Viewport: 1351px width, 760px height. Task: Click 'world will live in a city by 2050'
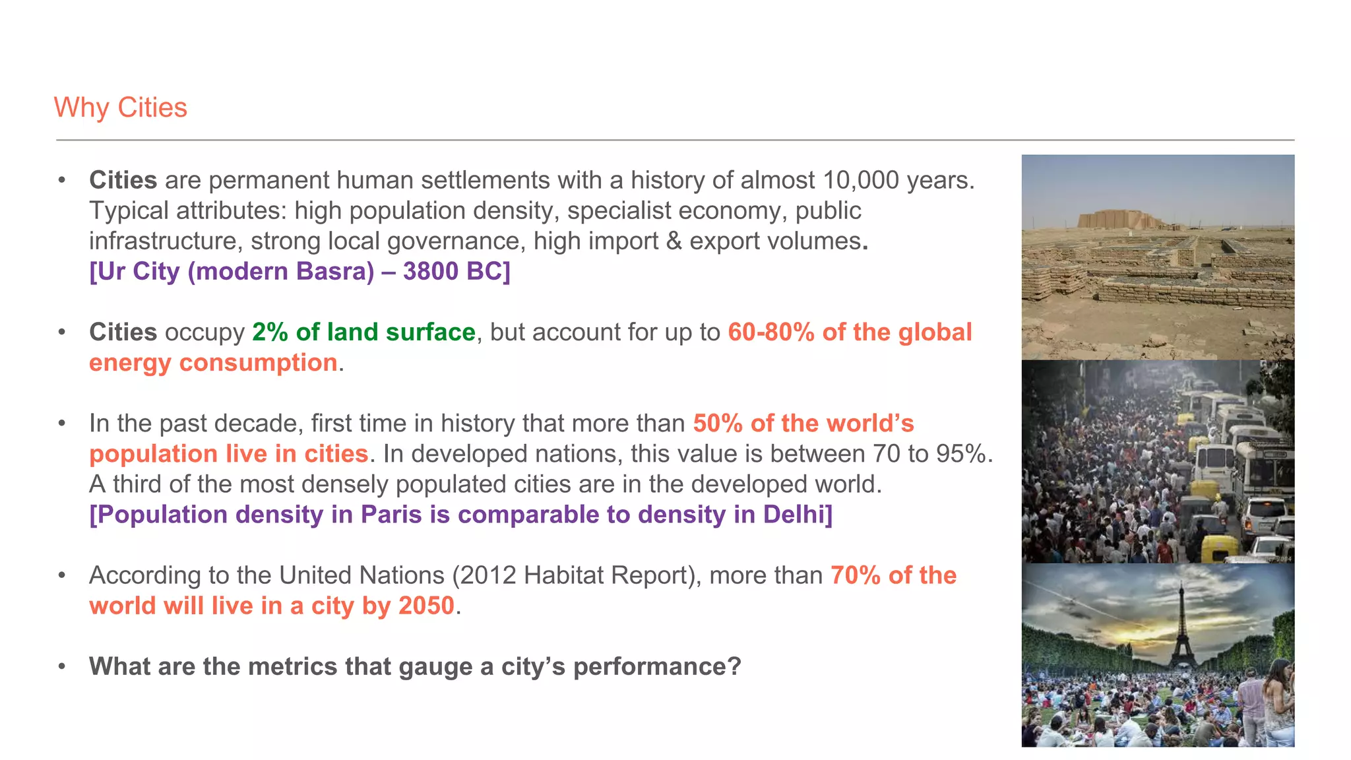pos(272,606)
